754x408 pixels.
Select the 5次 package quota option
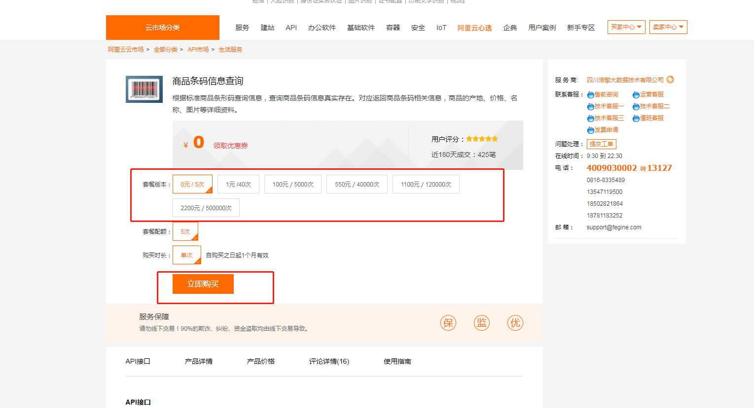pos(185,231)
